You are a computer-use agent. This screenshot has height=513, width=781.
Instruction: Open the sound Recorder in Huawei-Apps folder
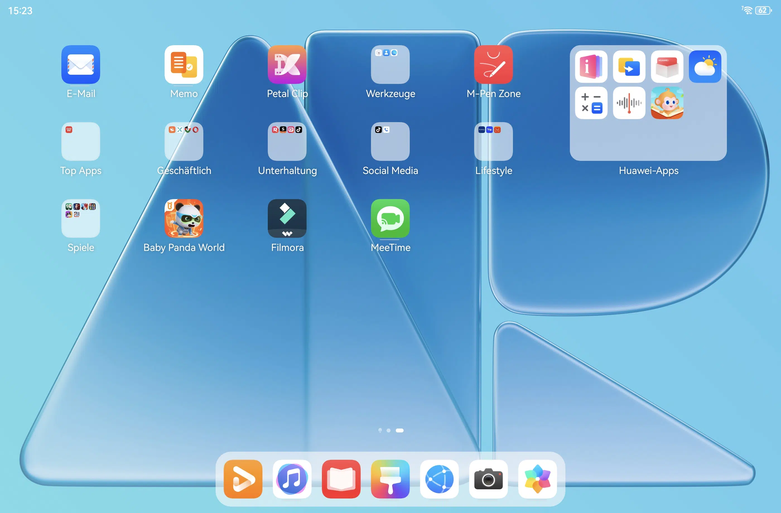point(629,103)
